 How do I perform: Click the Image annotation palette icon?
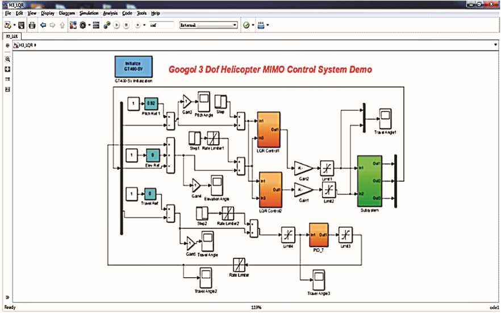[x=8, y=89]
